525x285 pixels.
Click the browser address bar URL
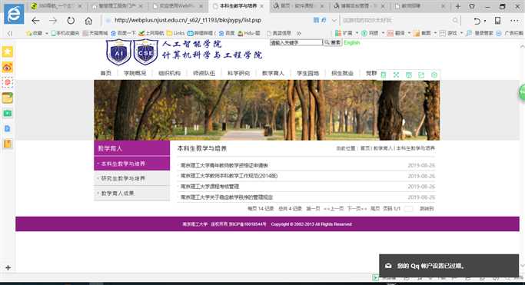point(188,21)
